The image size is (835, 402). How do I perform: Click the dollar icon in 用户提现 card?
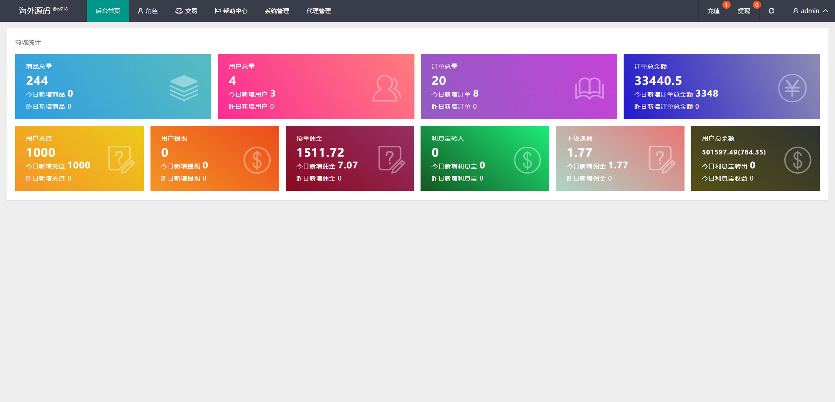(257, 160)
